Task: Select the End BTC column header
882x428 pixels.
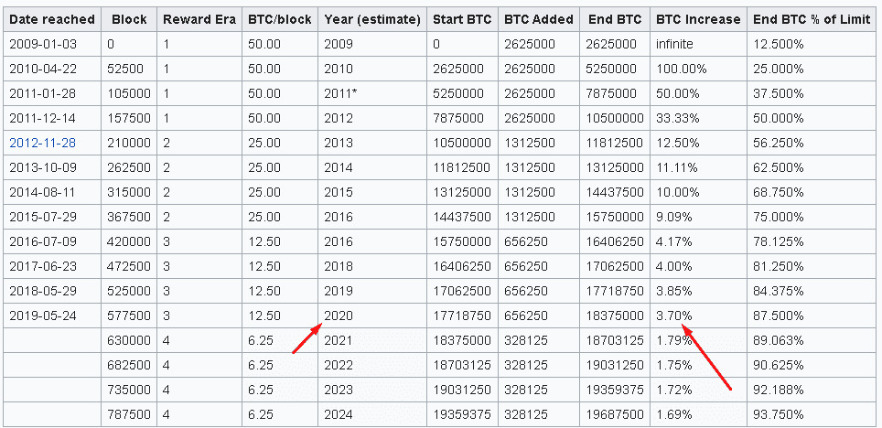Action: pos(613,19)
